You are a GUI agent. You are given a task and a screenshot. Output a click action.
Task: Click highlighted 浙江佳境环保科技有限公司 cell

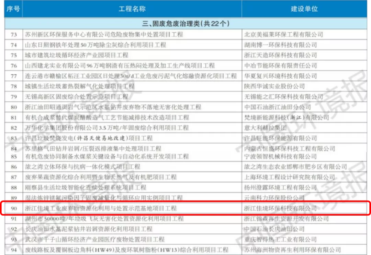click(280, 208)
